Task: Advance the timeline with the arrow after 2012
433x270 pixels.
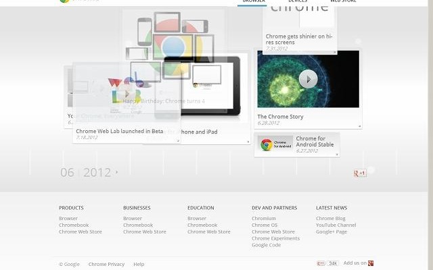Action: [x=117, y=172]
